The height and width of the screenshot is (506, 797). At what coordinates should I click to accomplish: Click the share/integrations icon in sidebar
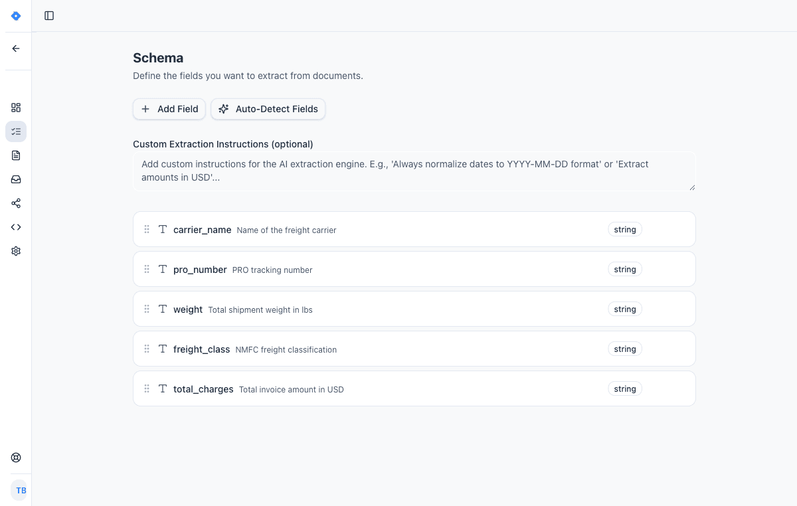(16, 203)
